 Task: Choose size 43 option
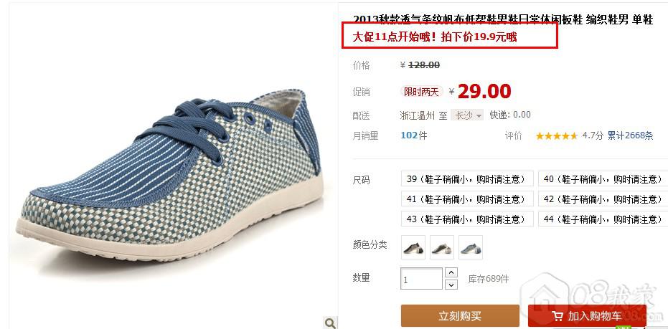pos(467,219)
